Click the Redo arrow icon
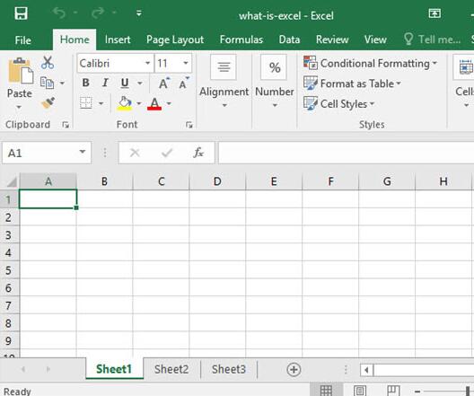The height and width of the screenshot is (396, 474). pos(98,13)
